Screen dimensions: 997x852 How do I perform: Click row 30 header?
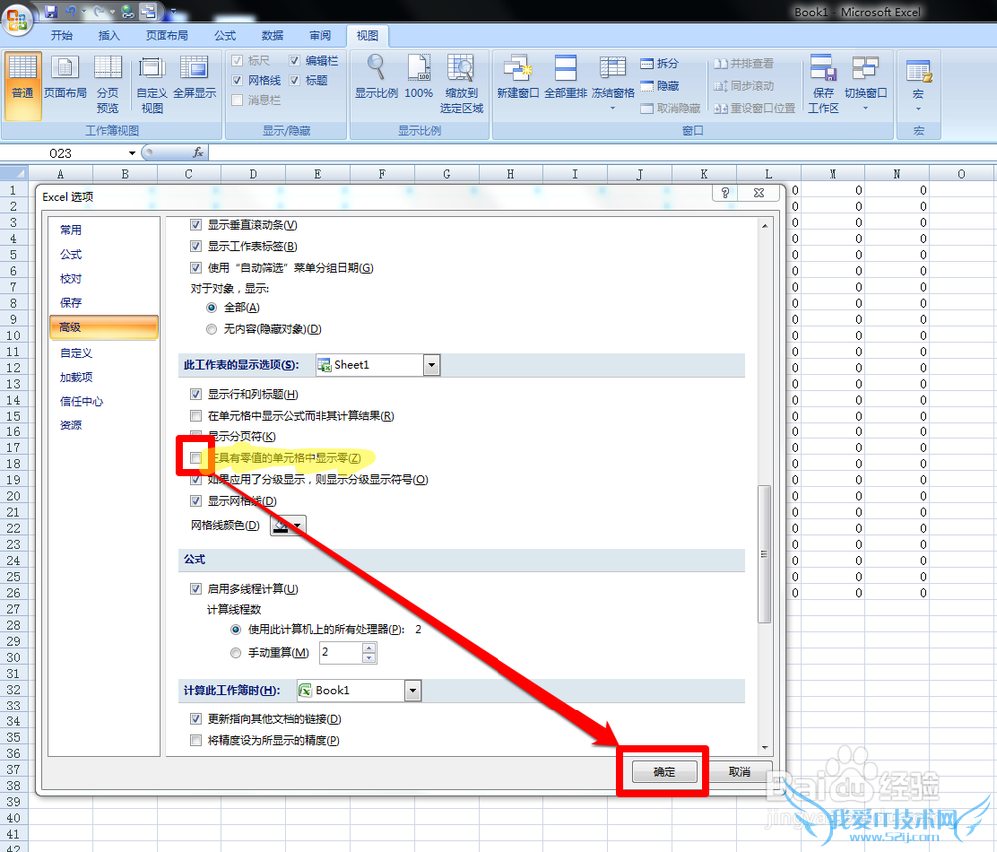(13, 657)
